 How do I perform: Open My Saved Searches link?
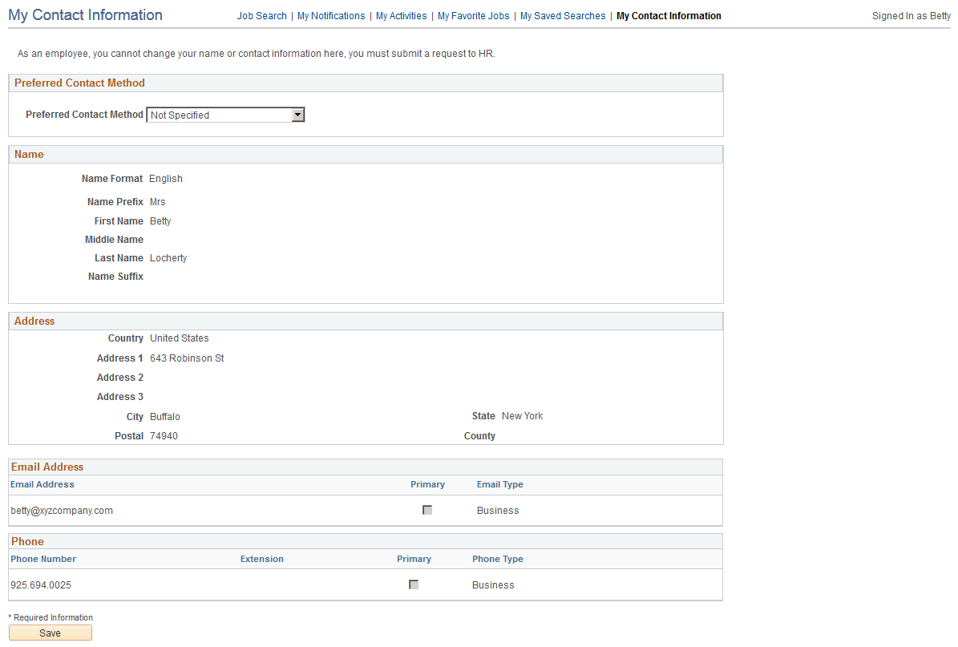point(563,16)
